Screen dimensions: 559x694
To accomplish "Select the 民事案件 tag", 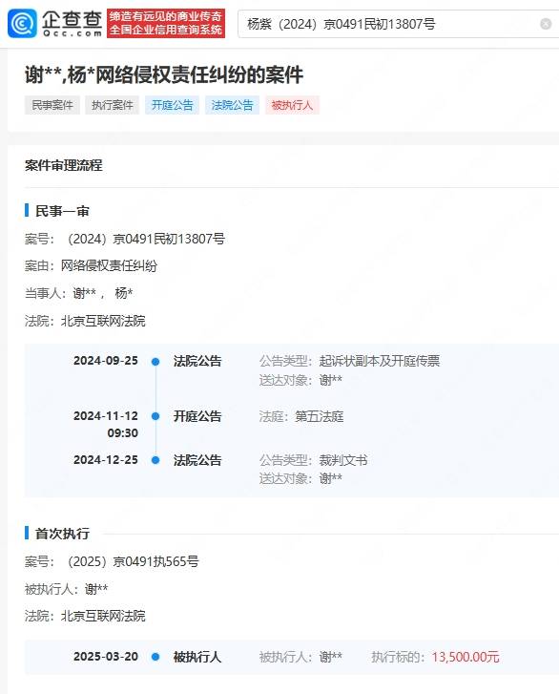I will [52, 105].
